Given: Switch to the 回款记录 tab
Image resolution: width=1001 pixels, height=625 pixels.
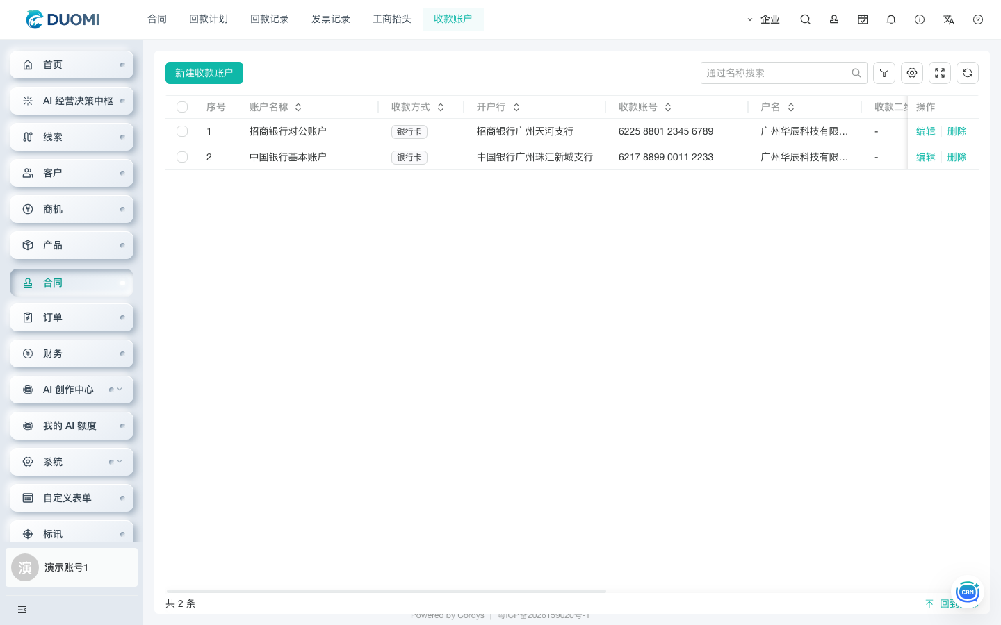Looking at the screenshot, I should point(270,19).
